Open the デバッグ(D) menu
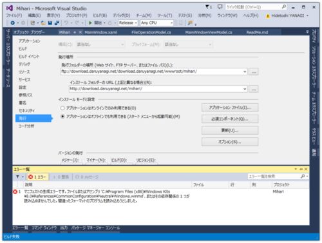322x243 pixels. [122, 15]
